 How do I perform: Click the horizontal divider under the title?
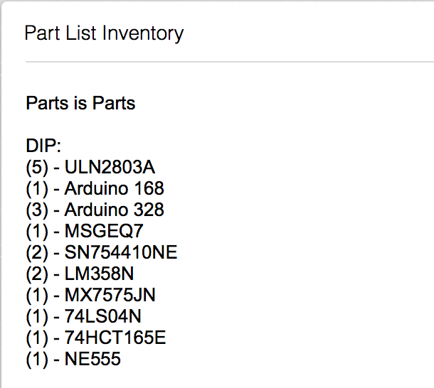tap(230, 62)
